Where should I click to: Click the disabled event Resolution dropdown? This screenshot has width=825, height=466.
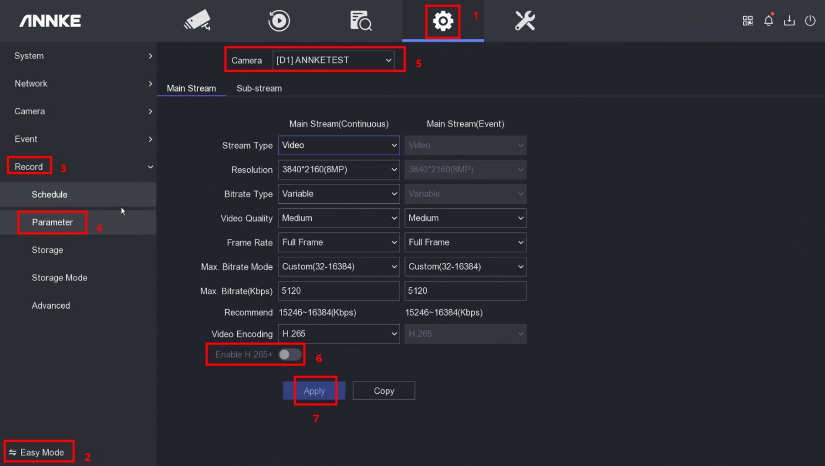465,170
